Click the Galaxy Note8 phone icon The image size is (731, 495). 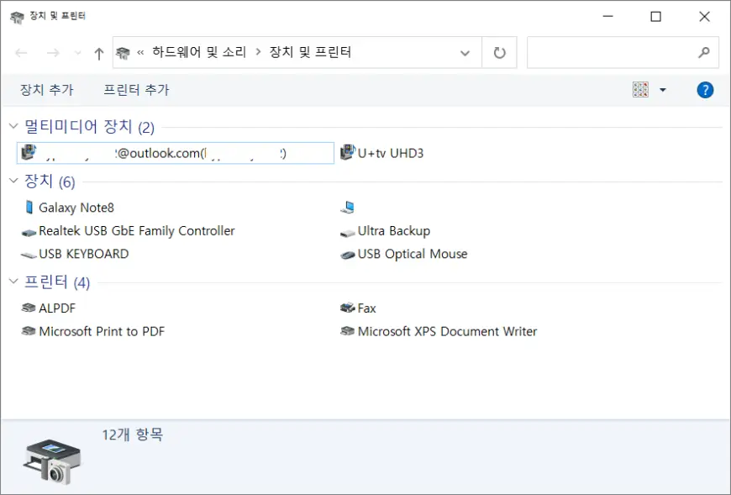pyautogui.click(x=30, y=208)
